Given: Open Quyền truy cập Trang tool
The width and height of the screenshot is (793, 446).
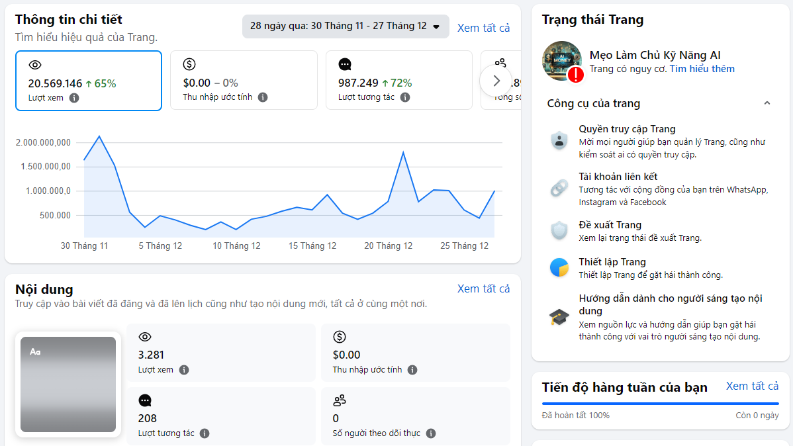Looking at the screenshot, I should pyautogui.click(x=661, y=141).
